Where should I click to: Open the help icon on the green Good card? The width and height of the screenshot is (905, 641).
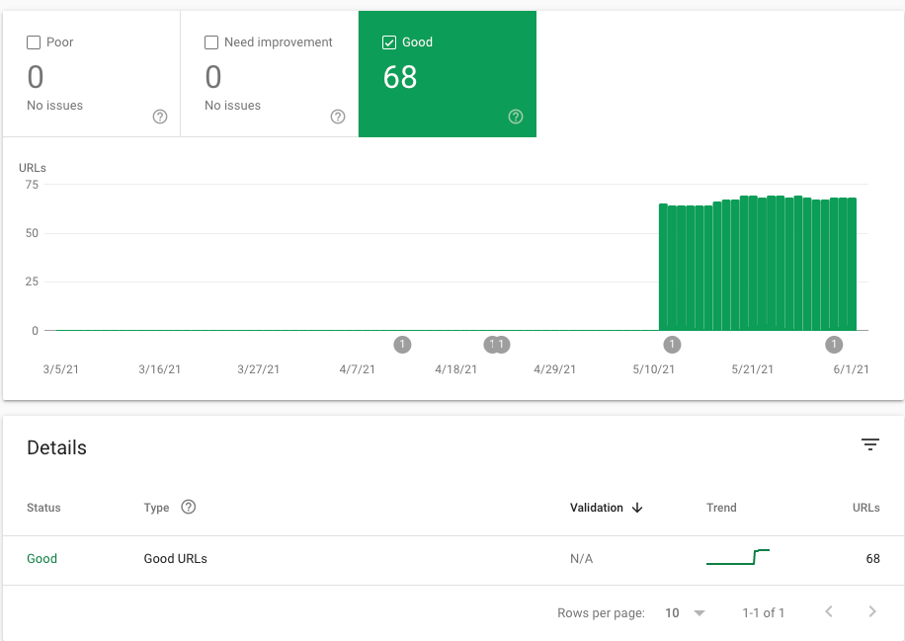coord(516,117)
